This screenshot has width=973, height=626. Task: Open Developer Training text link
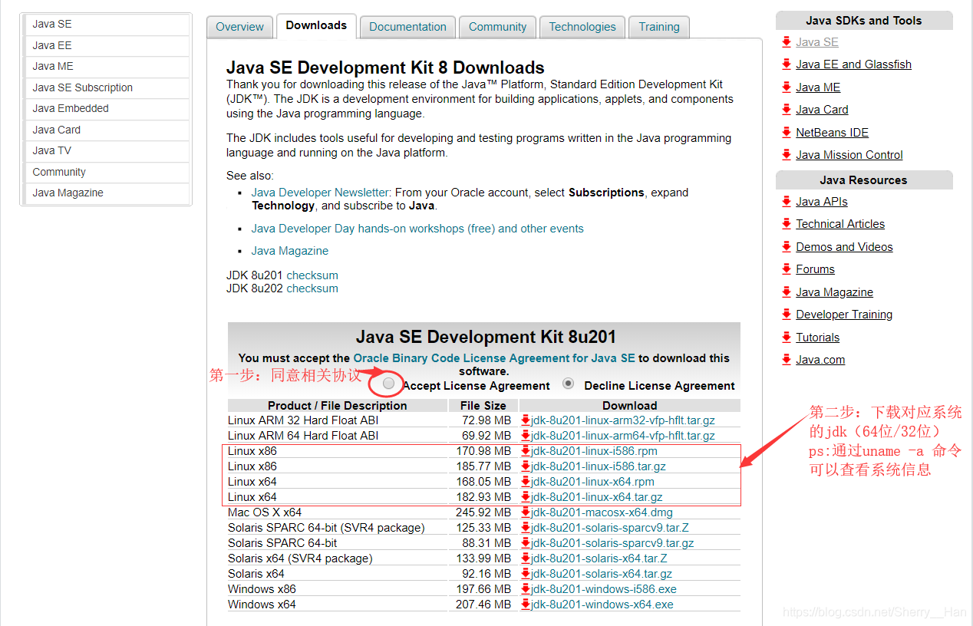coord(844,315)
